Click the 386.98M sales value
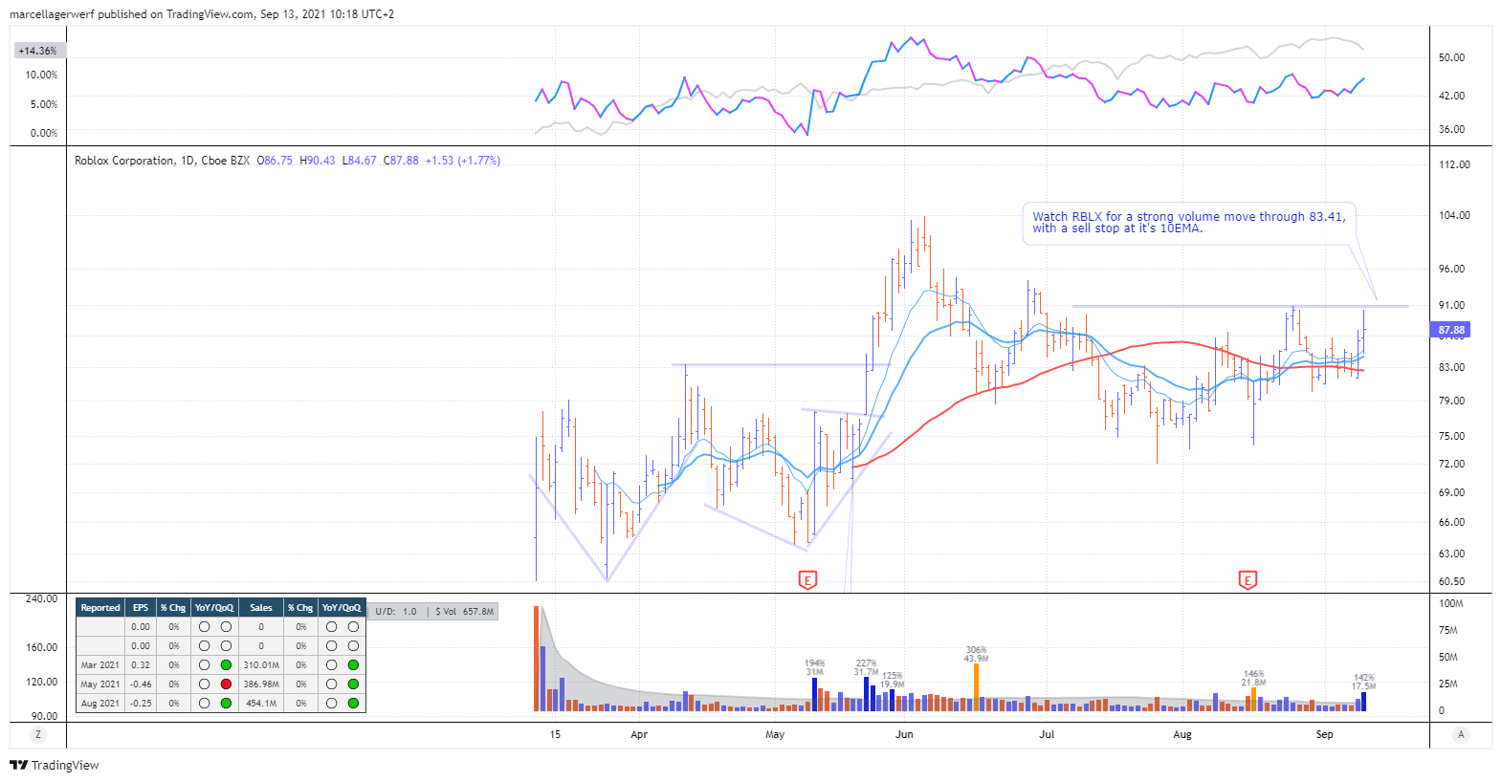The width and height of the screenshot is (1502, 782). (x=261, y=684)
